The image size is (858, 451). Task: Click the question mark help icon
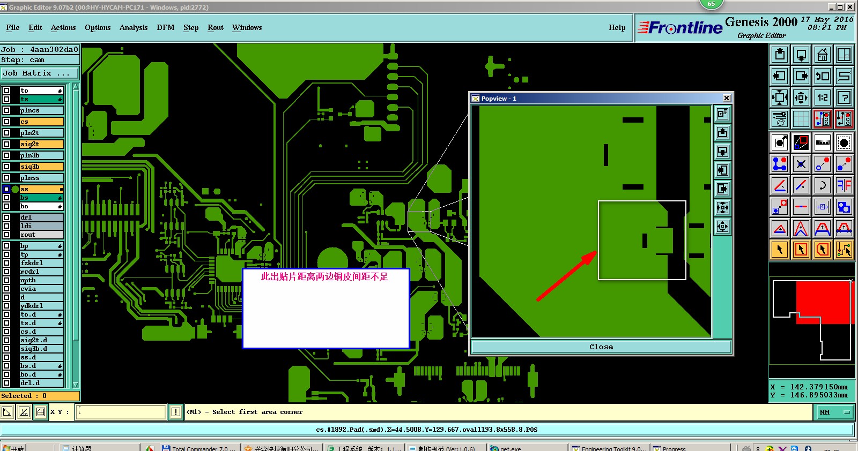[844, 97]
